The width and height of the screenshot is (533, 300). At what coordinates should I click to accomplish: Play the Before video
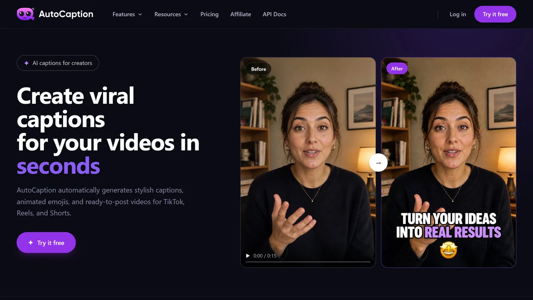coord(248,255)
